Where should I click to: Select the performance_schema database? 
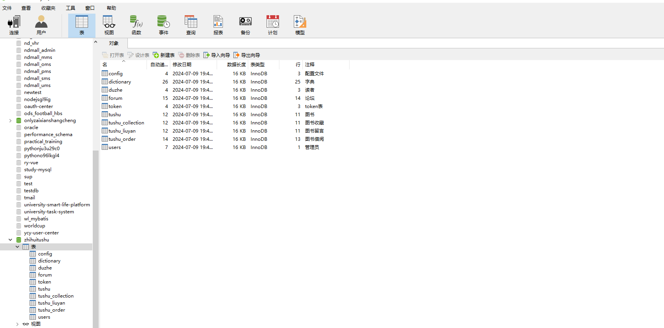tap(48, 135)
